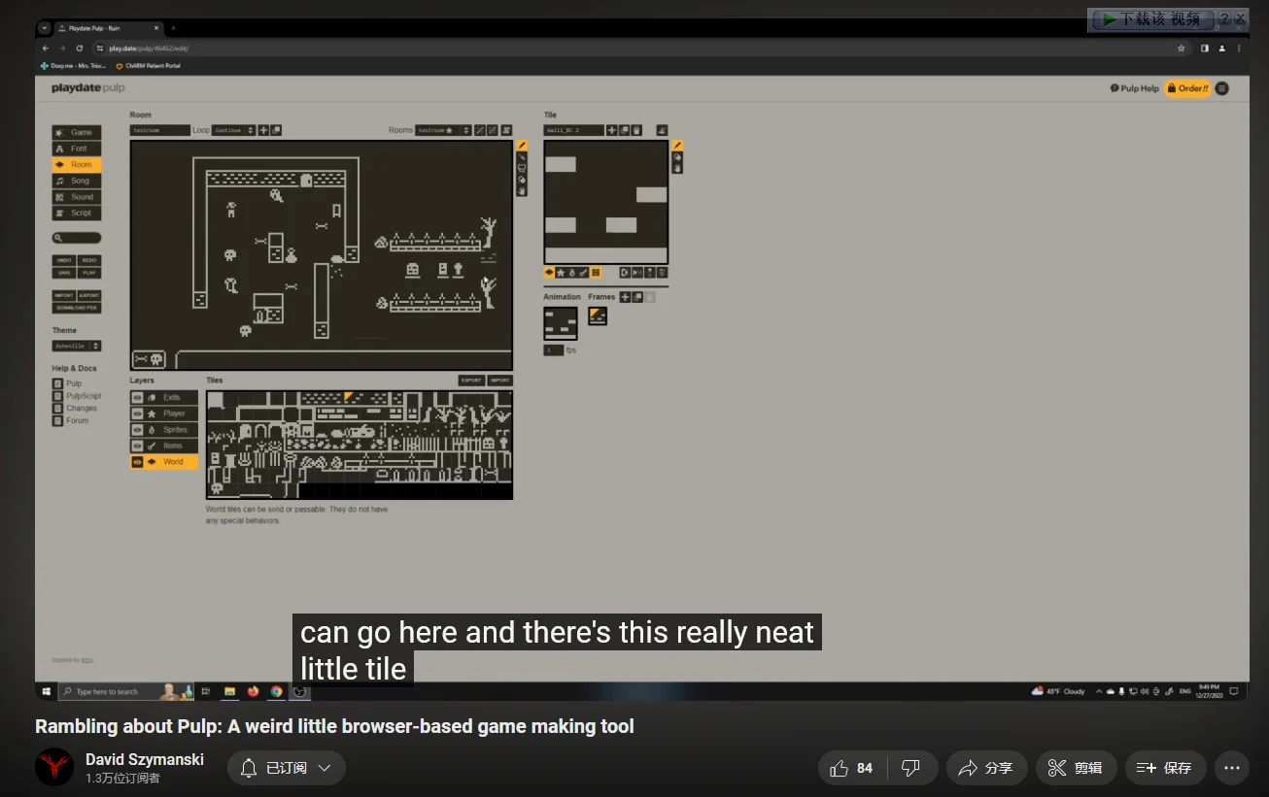The width and height of the screenshot is (1269, 797).
Task: Click the Order button
Action: coord(1187,88)
